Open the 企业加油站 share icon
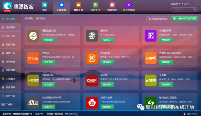This screenshot has width=201, height=116. [129, 5]
